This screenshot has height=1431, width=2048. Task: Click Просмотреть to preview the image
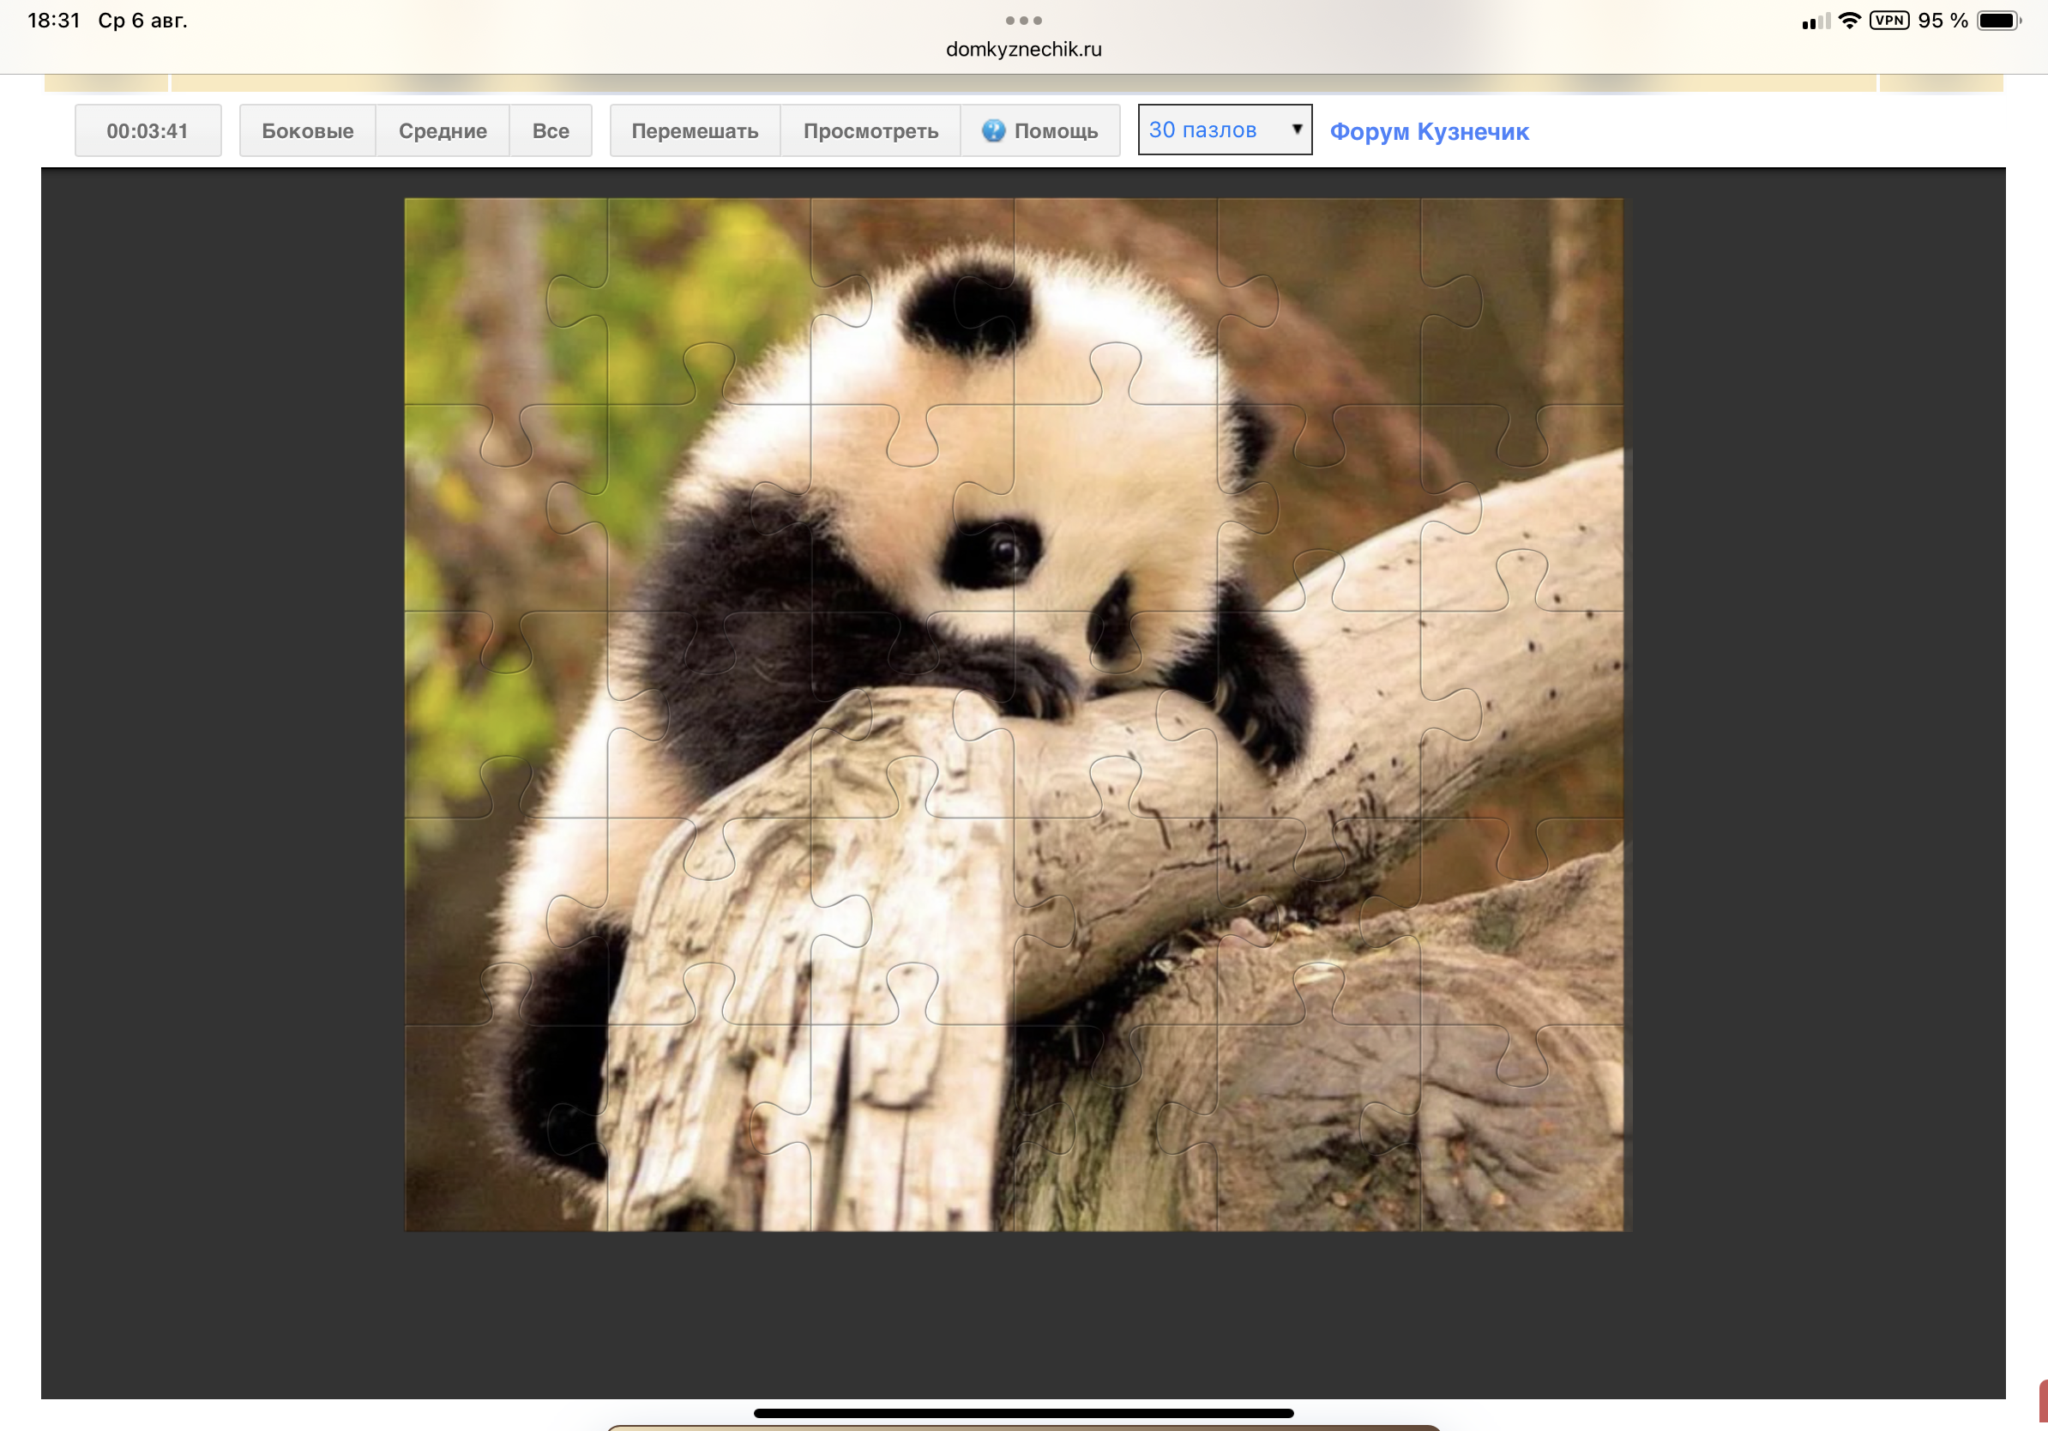[870, 130]
